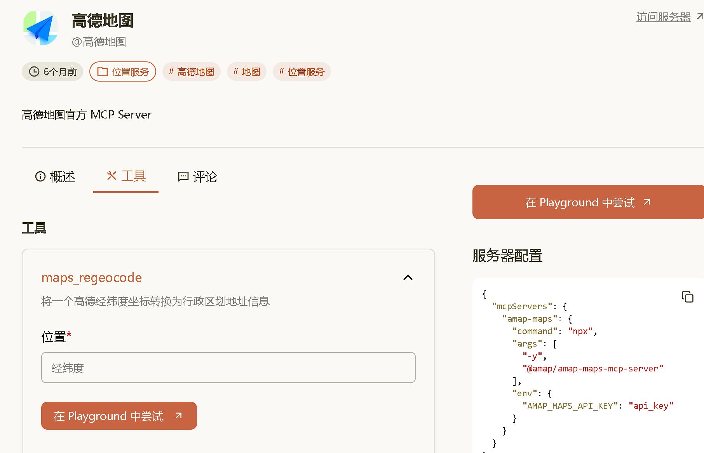Click the "api_key" value in the config
704x453 pixels.
[651, 406]
